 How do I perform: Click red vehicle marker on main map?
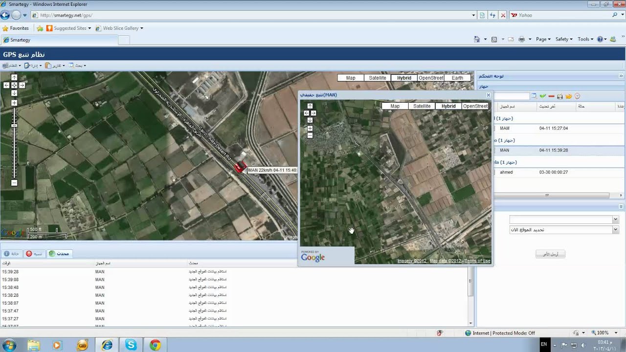(x=240, y=167)
